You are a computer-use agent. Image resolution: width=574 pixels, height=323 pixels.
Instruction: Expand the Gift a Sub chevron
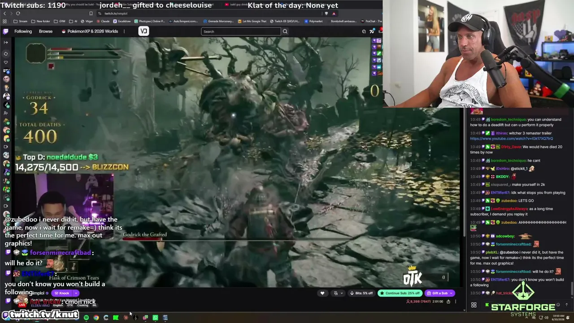(452, 293)
